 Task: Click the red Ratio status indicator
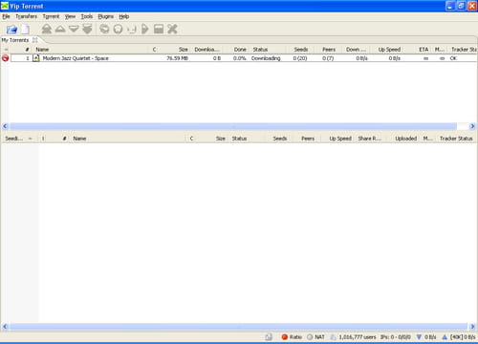(x=292, y=337)
